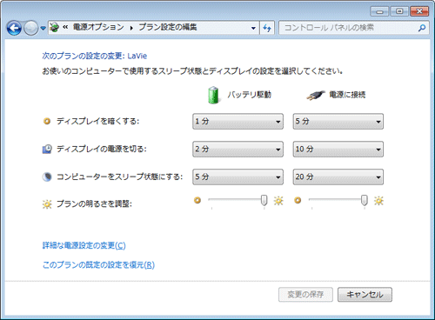Click the キャンセル button

pyautogui.click(x=365, y=295)
